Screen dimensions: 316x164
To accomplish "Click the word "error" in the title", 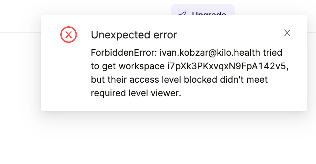I will click(x=164, y=35).
